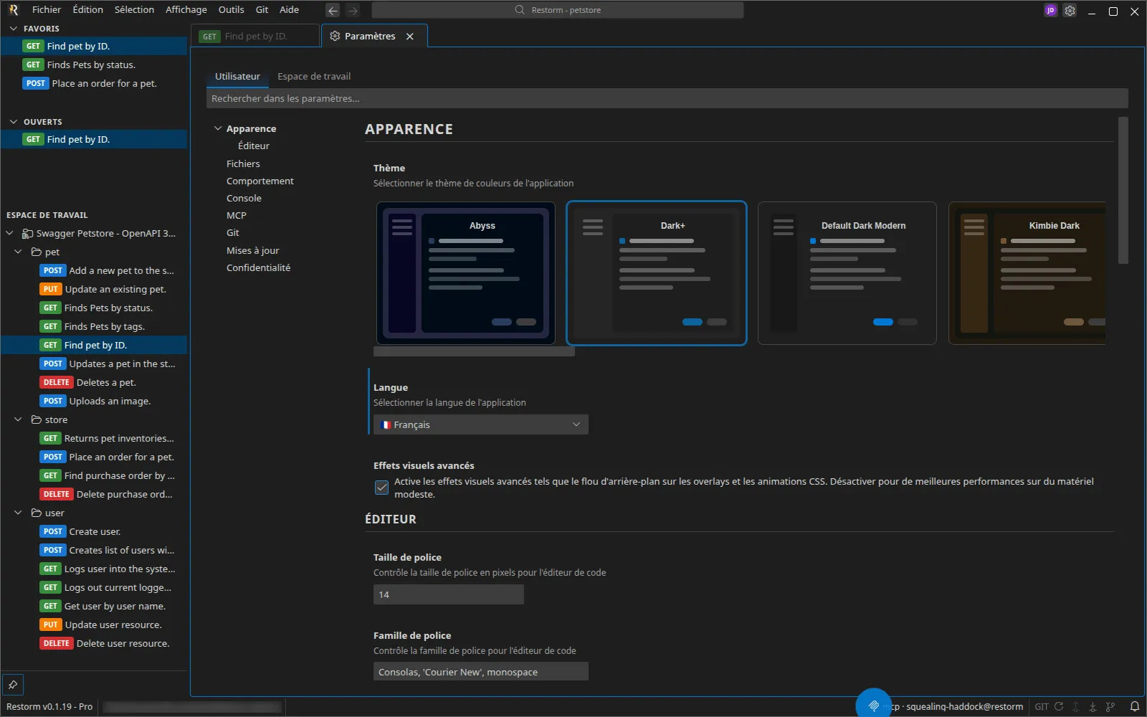The width and height of the screenshot is (1147, 717).
Task: Open the Français language dropdown
Action: [480, 425]
